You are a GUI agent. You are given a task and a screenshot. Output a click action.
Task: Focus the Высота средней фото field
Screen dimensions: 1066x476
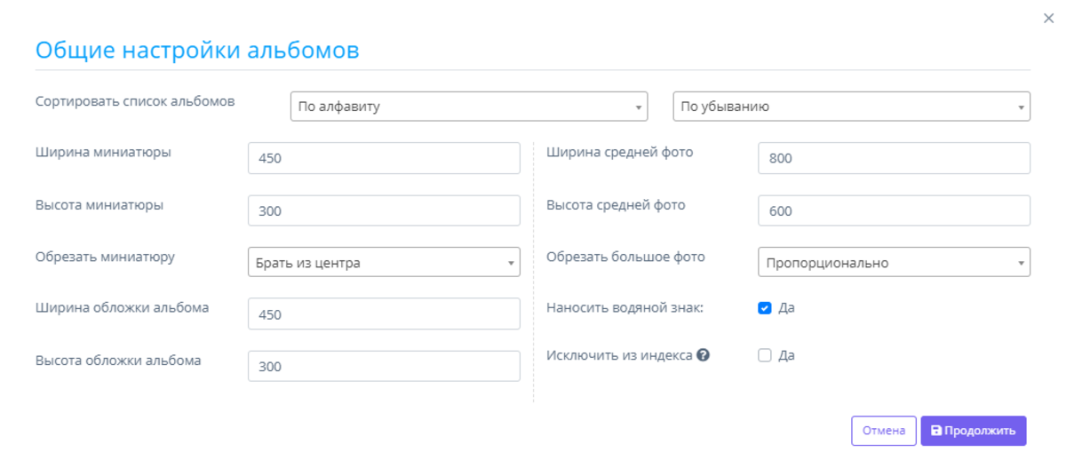pyautogui.click(x=895, y=211)
